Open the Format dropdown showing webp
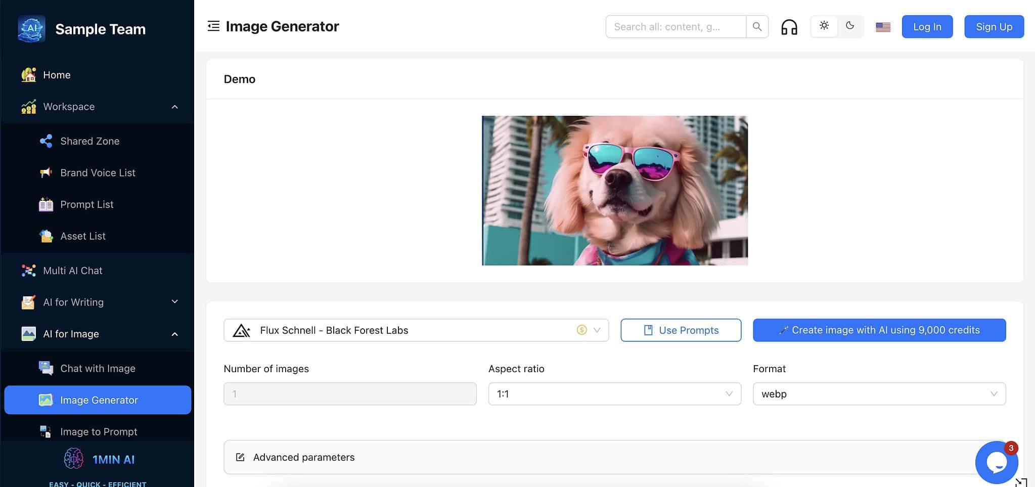The height and width of the screenshot is (487, 1035). (x=879, y=393)
